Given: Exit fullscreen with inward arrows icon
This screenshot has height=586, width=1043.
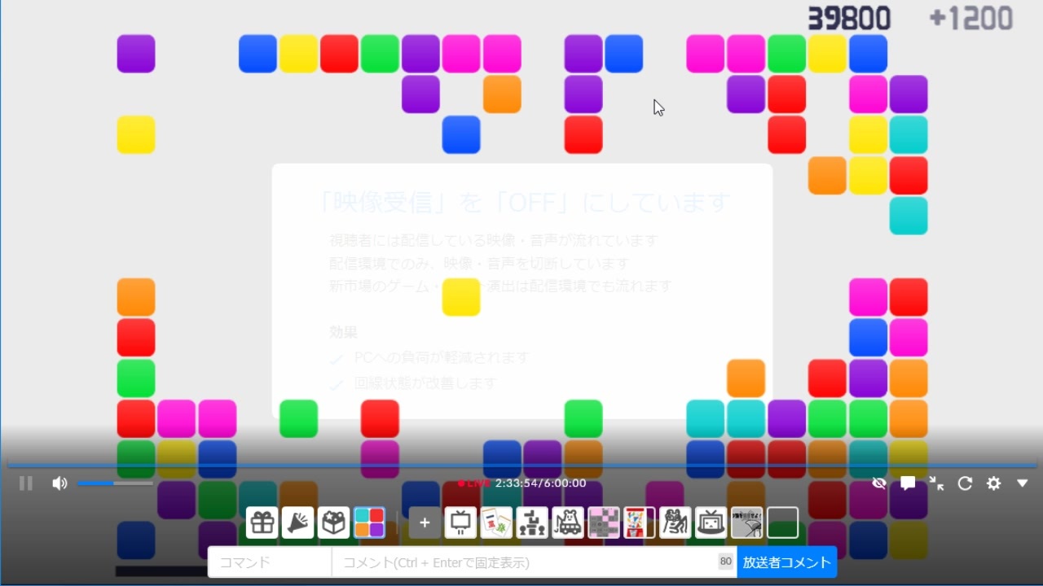Looking at the screenshot, I should pos(936,483).
